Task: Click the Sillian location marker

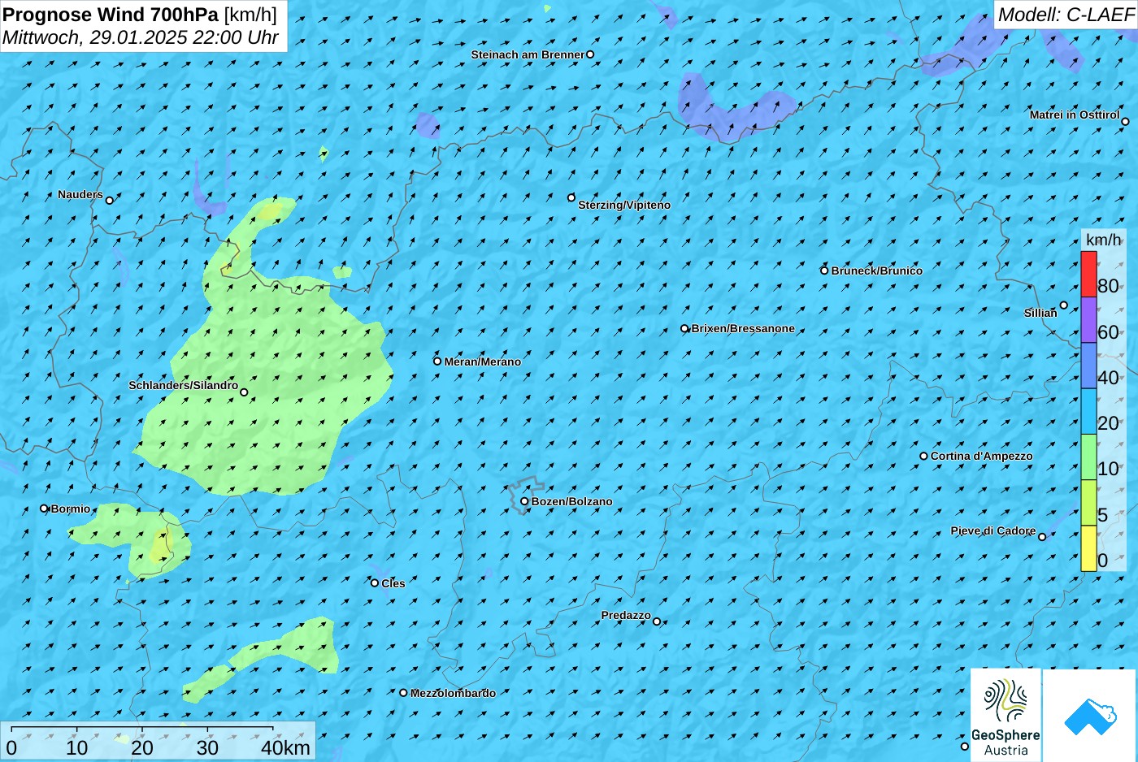Action: coord(1063,305)
